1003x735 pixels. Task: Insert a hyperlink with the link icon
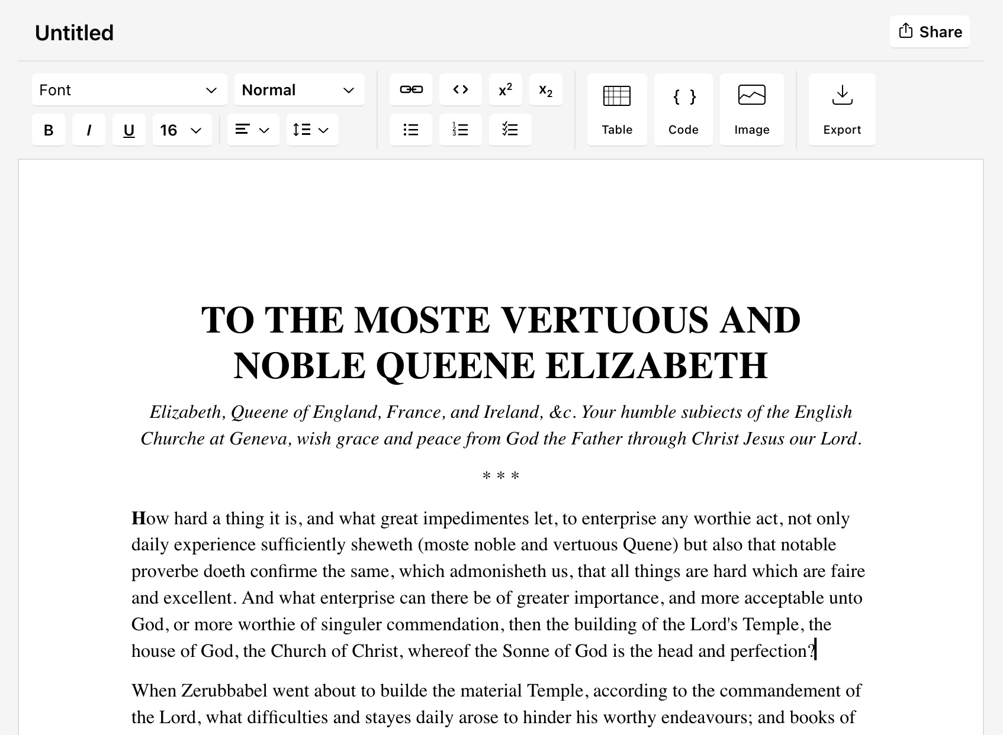click(411, 90)
